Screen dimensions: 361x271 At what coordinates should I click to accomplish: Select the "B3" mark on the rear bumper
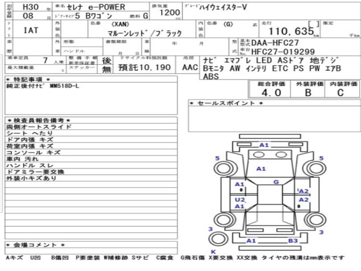point(293,241)
